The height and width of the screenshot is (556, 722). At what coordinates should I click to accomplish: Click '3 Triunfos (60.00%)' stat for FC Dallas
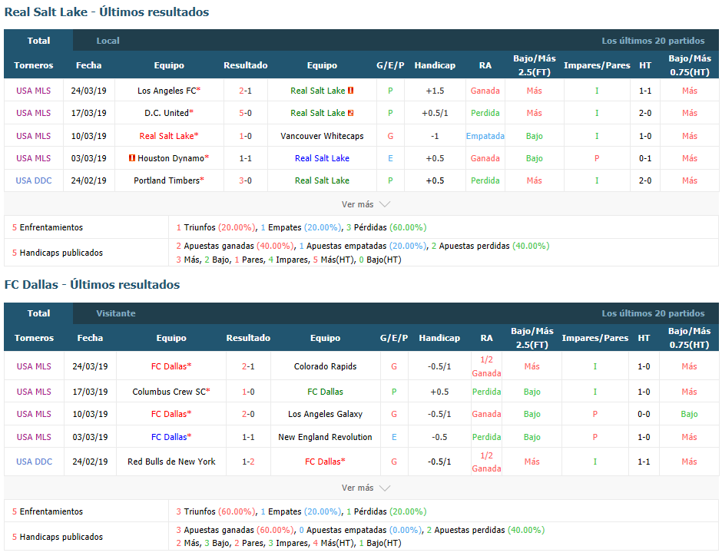(216, 511)
